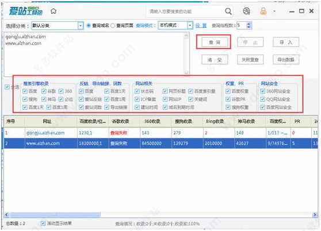The width and height of the screenshot is (321, 231).
Task: Click the 查询 button
Action: pos(214,43)
